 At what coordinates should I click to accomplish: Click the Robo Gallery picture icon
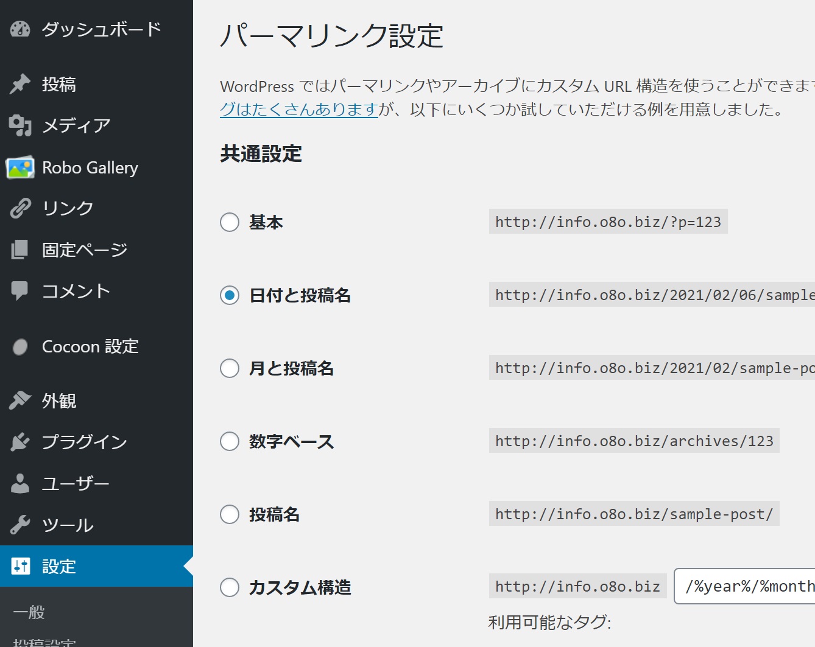coord(20,167)
